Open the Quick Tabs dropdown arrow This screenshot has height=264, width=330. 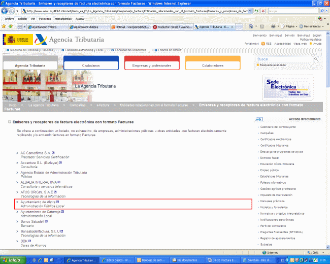(x=24, y=27)
